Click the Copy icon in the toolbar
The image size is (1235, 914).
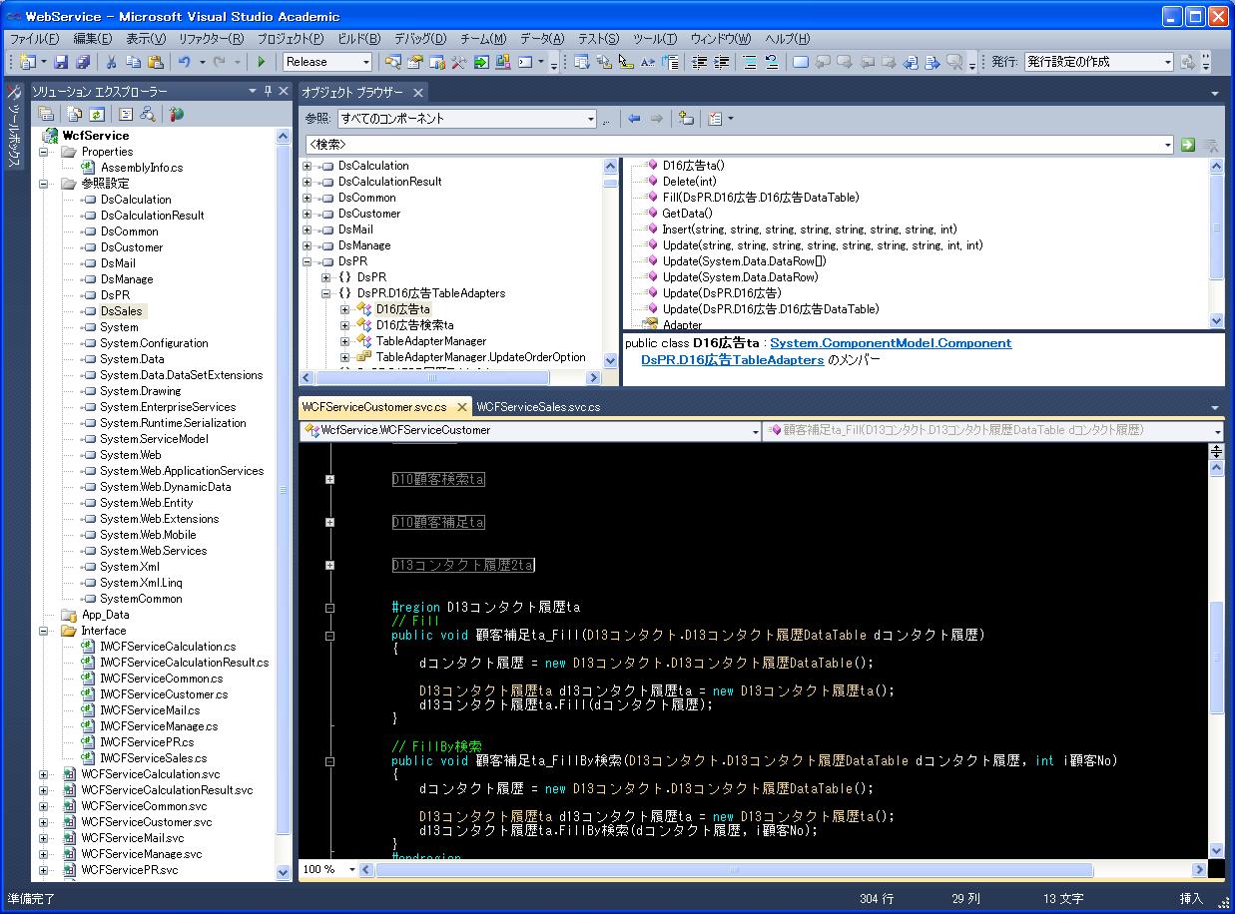[x=134, y=62]
